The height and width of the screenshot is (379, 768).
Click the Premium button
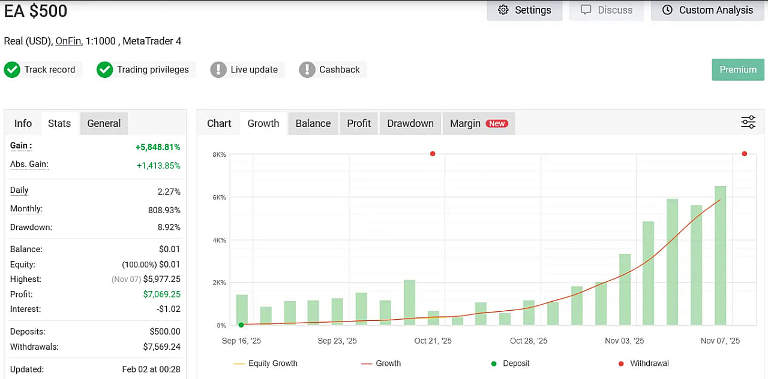pyautogui.click(x=738, y=69)
